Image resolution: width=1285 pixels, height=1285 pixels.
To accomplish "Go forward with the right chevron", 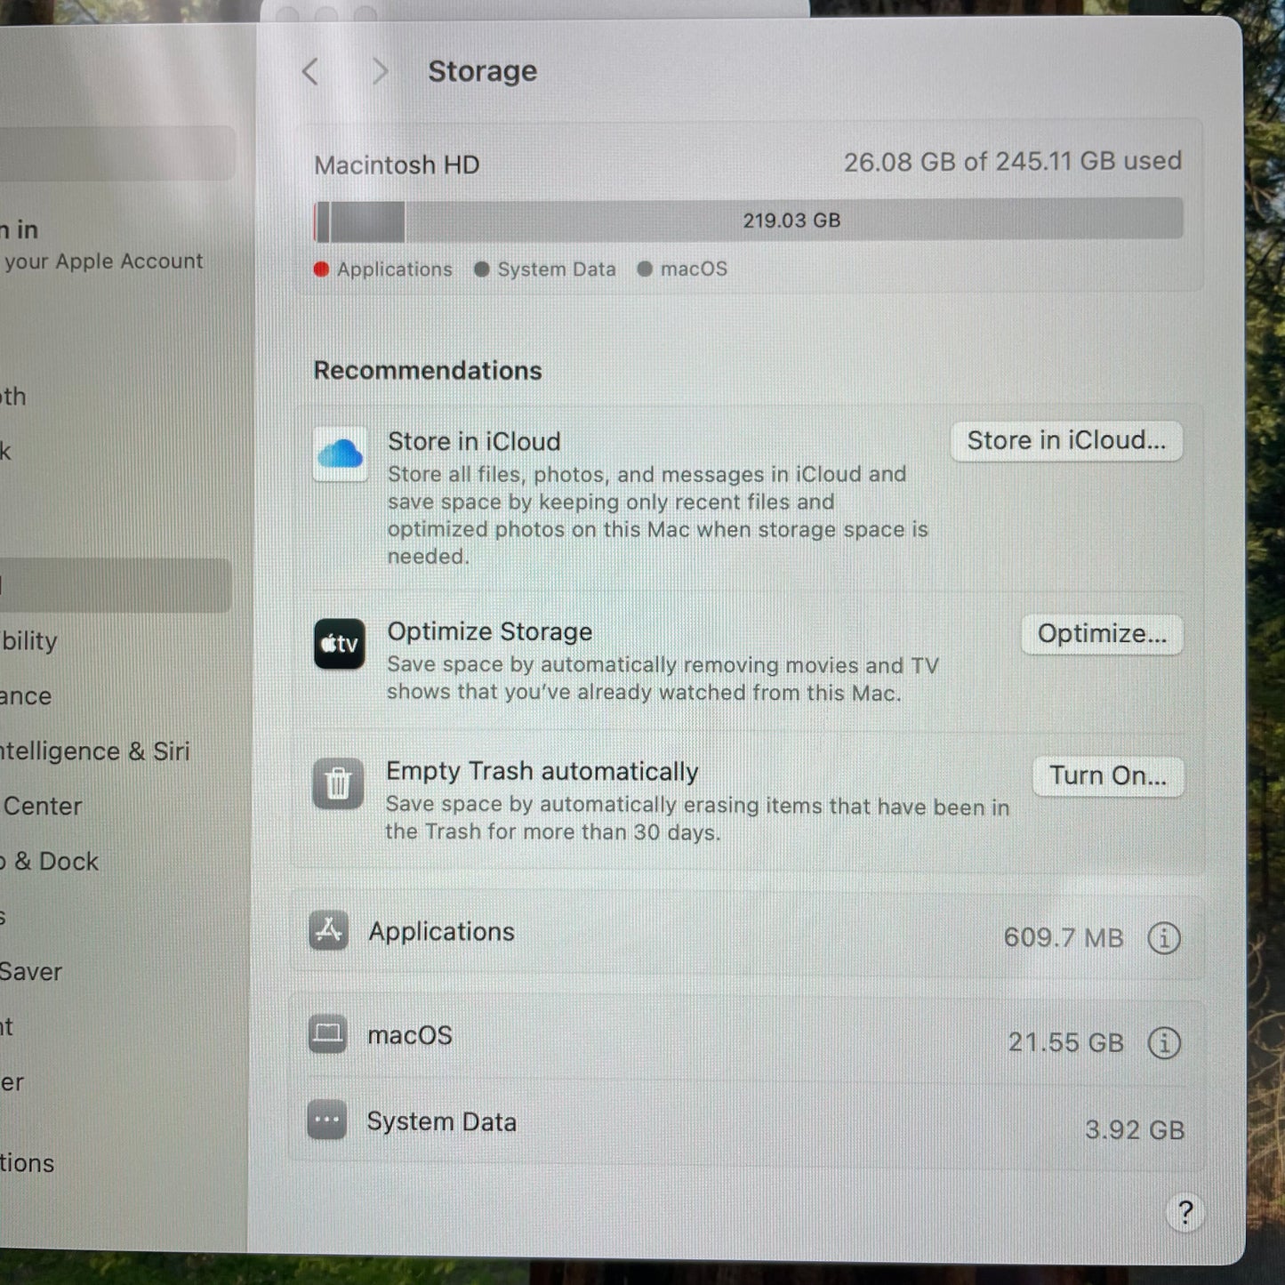I will [380, 72].
